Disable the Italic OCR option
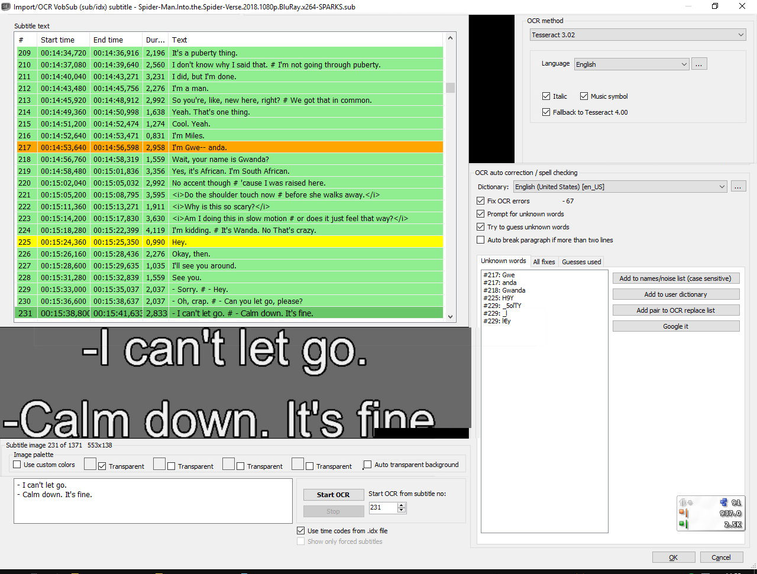Screen dimensions: 757x574 point(546,96)
